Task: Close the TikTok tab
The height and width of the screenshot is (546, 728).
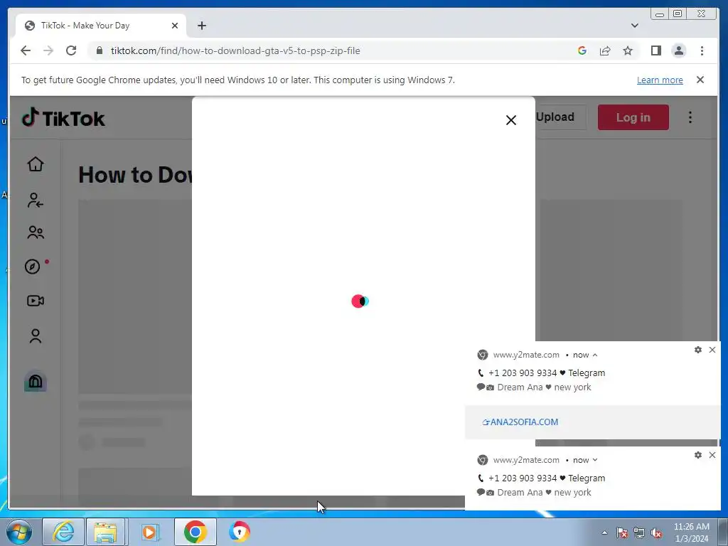Action: click(175, 26)
